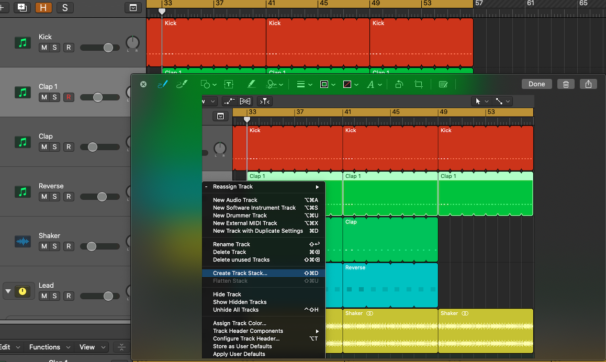Click the Catch Playhead icon in preview
606x362 pixels.
[x=265, y=101]
